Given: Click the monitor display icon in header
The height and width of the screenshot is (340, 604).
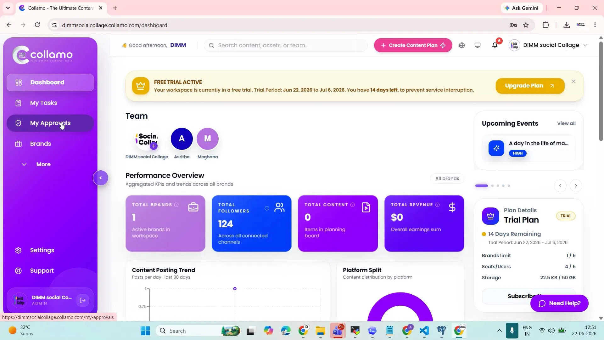Looking at the screenshot, I should [x=477, y=45].
